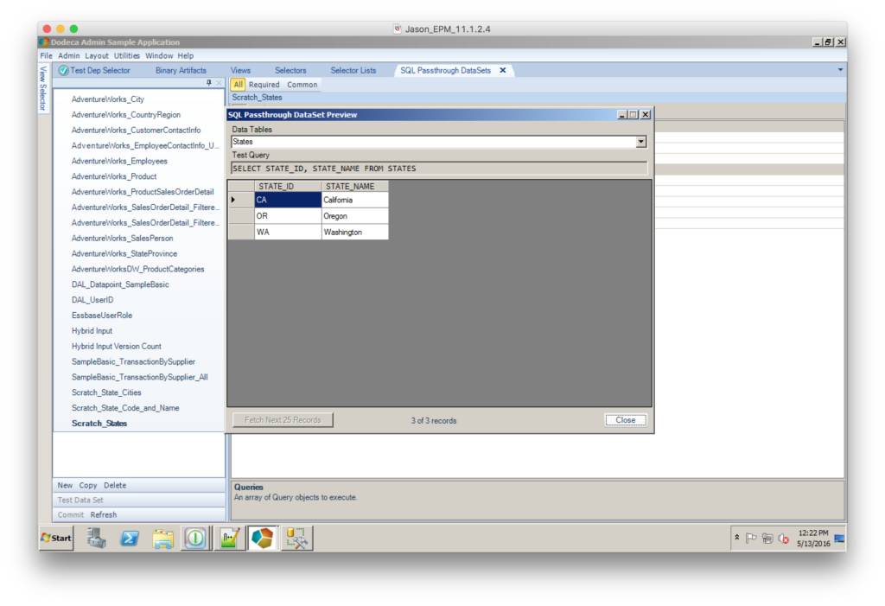Image resolution: width=885 pixels, height=606 pixels.
Task: Open the Dodeca hexagon application icon on taskbar
Action: pos(262,538)
